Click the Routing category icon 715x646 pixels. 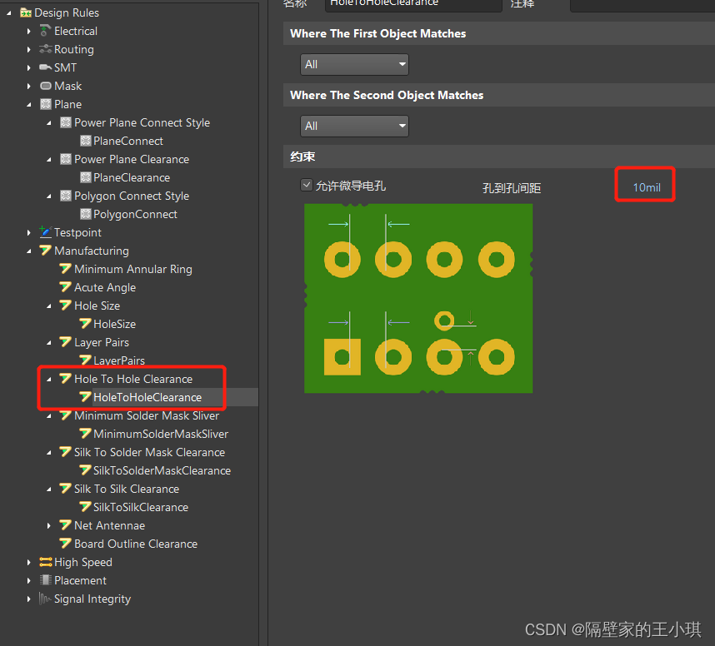(x=45, y=49)
